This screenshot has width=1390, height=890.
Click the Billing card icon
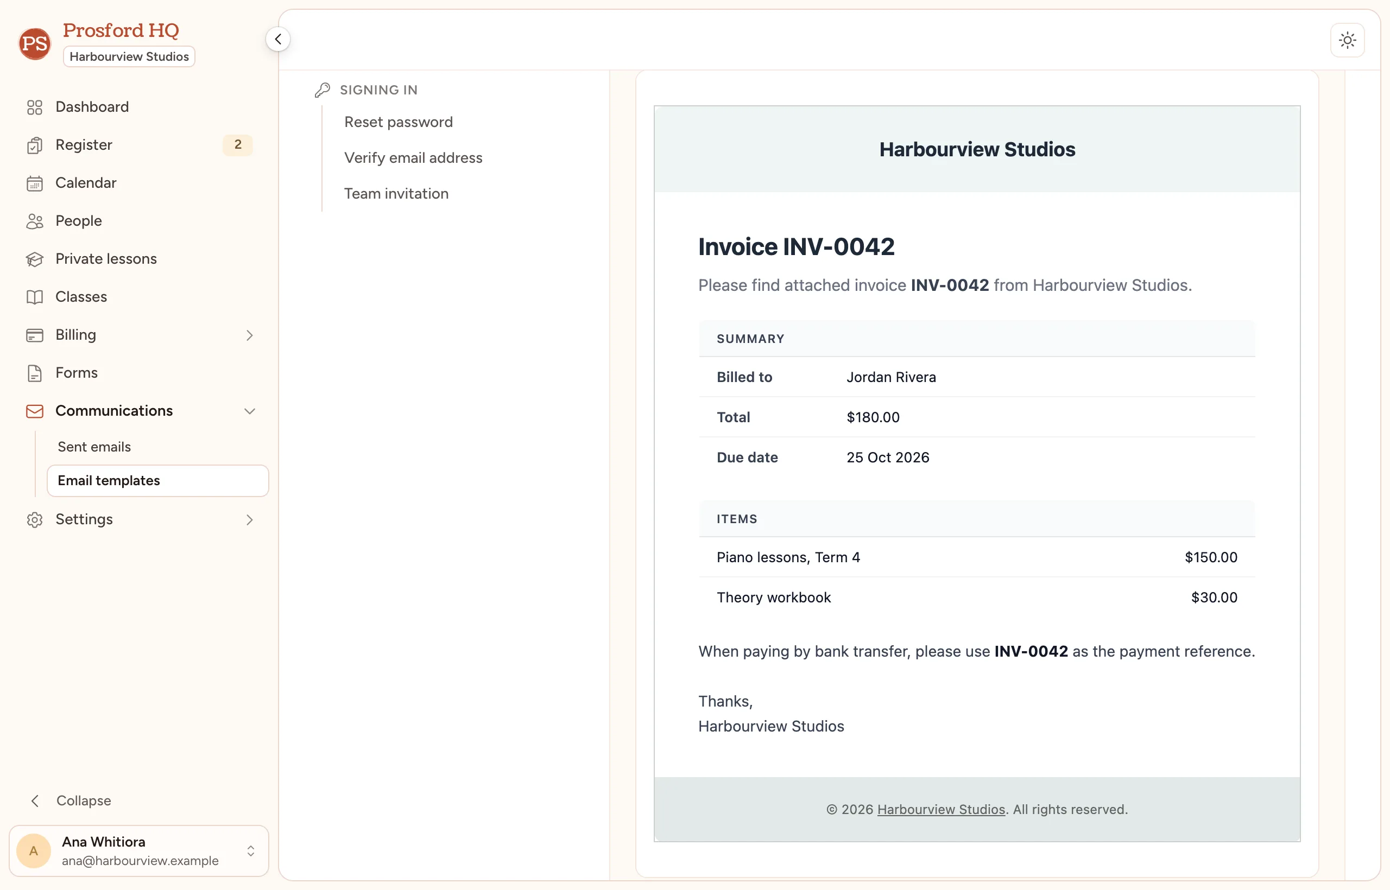click(35, 335)
